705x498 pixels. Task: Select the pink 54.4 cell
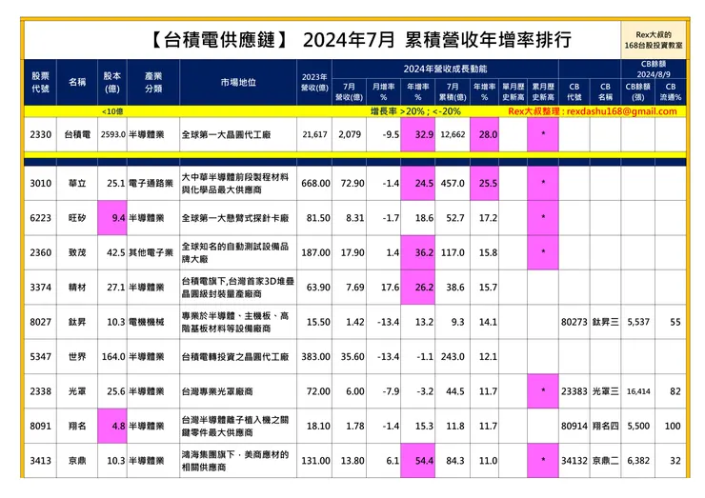coord(417,461)
